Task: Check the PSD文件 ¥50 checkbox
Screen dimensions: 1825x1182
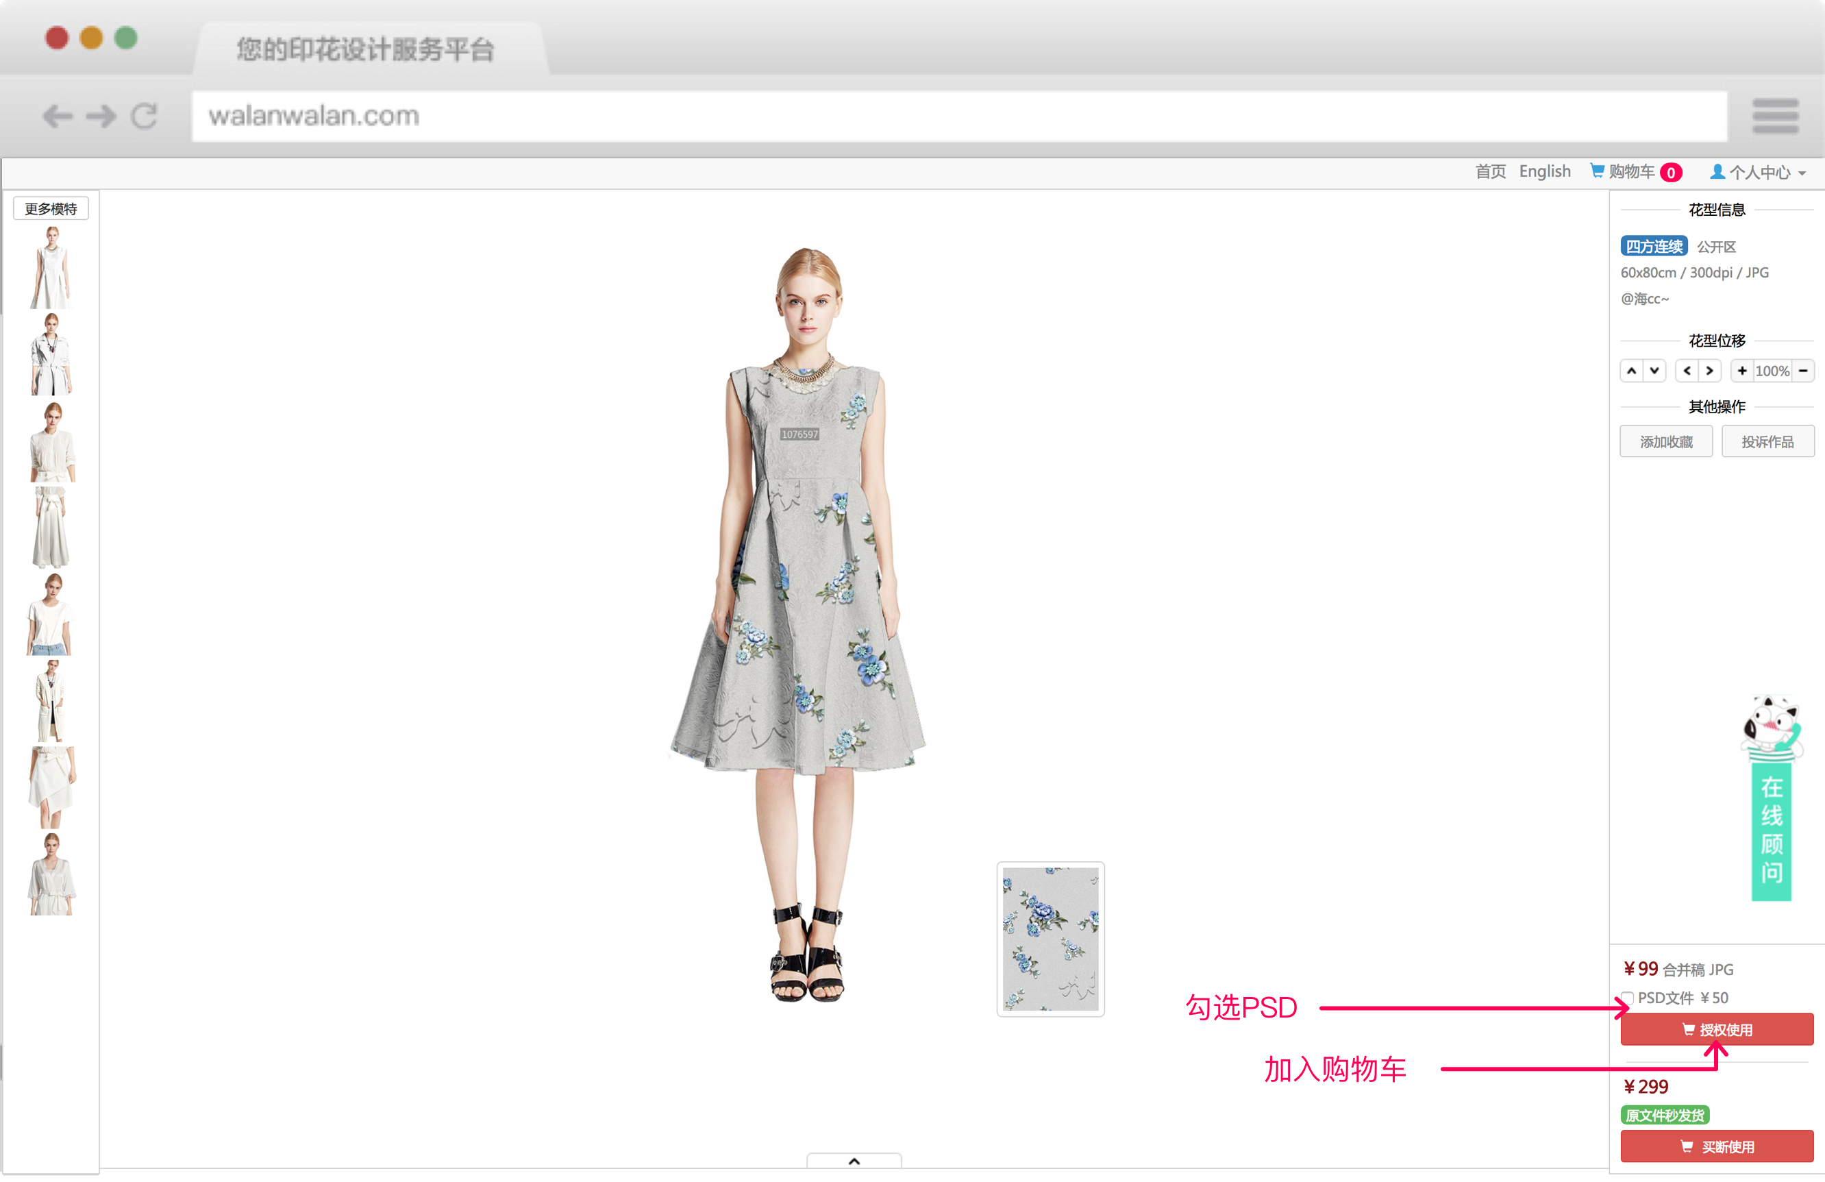Action: point(1627,998)
